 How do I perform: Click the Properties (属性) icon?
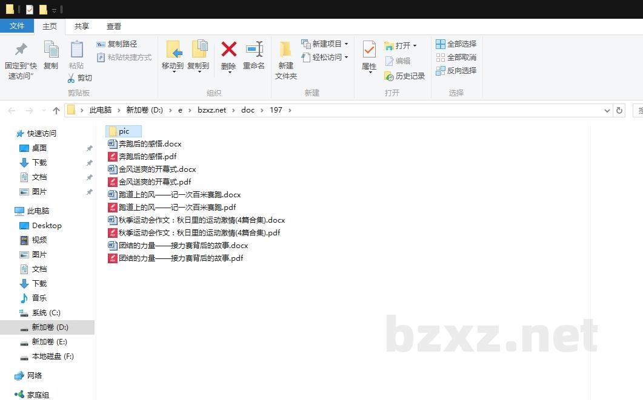tap(369, 50)
